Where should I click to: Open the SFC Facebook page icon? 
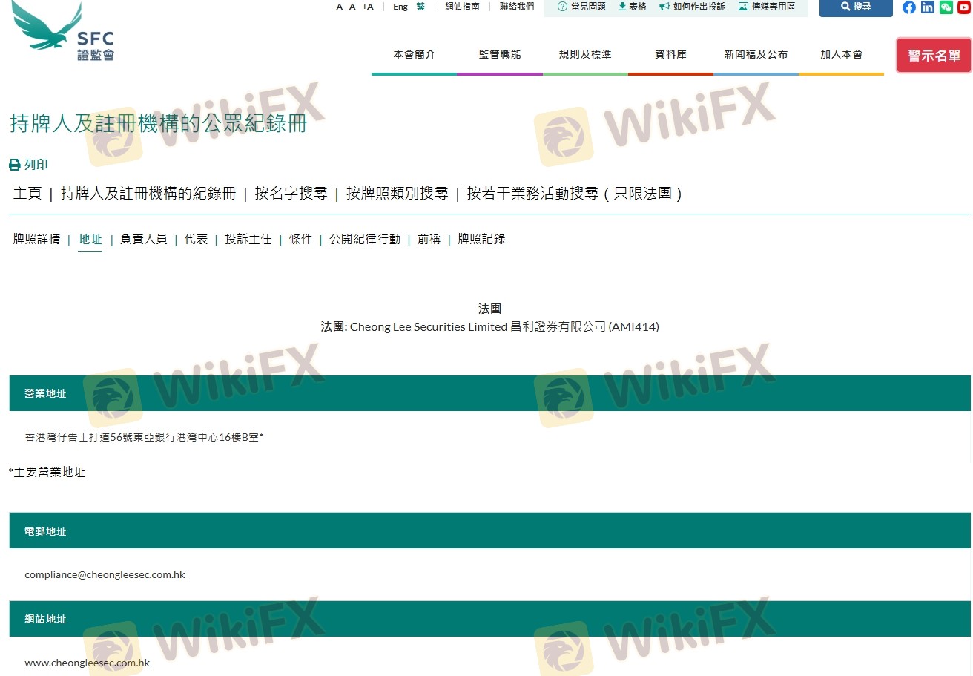click(x=908, y=7)
